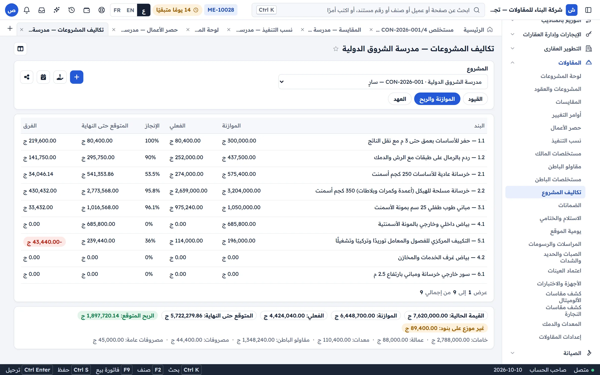Click the AI sparkles icon

(x=57, y=10)
